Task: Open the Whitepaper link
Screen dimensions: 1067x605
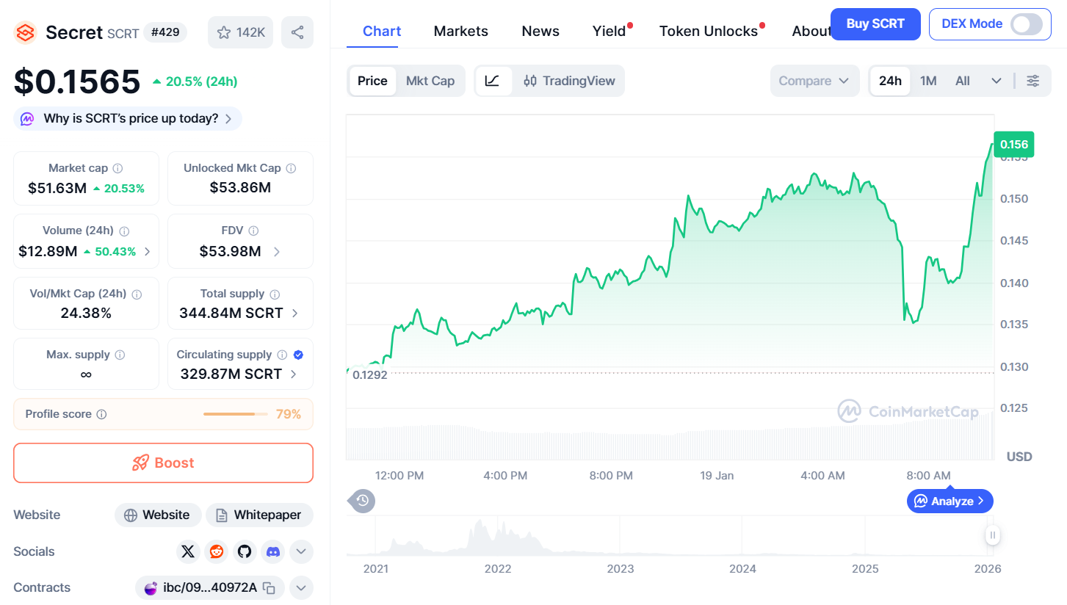Action: (x=259, y=515)
